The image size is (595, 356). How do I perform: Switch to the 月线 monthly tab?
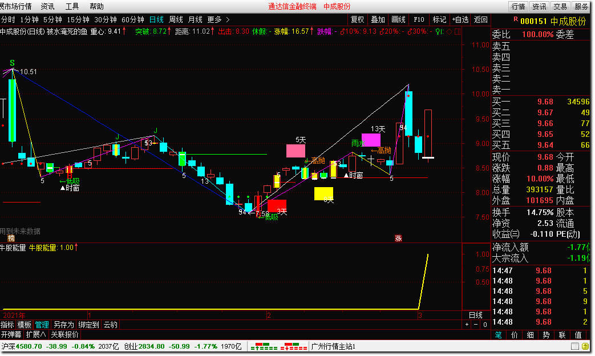coord(195,20)
